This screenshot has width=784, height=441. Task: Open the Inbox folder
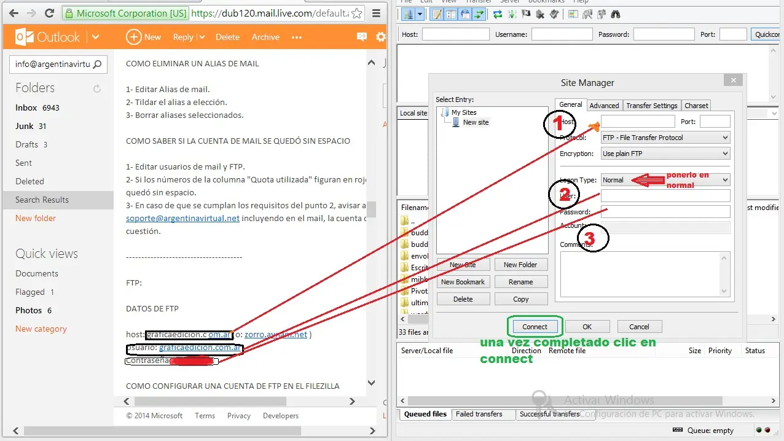(37, 107)
